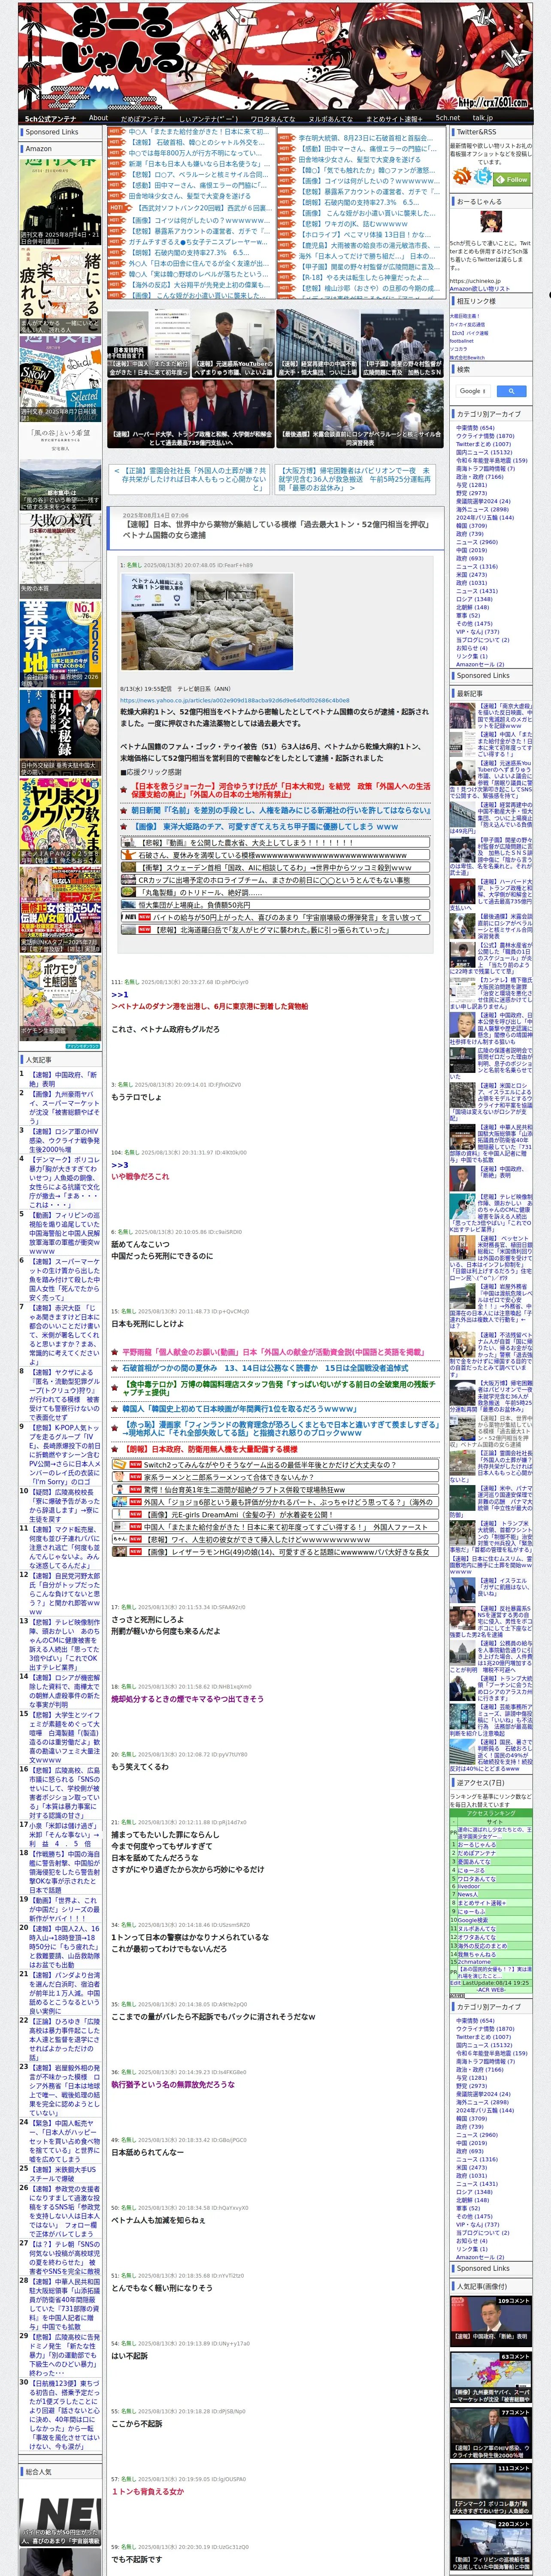Open related link 【朗報】日本政府、防衛用無人機
The height and width of the screenshot is (2576, 551).
click(x=209, y=1449)
